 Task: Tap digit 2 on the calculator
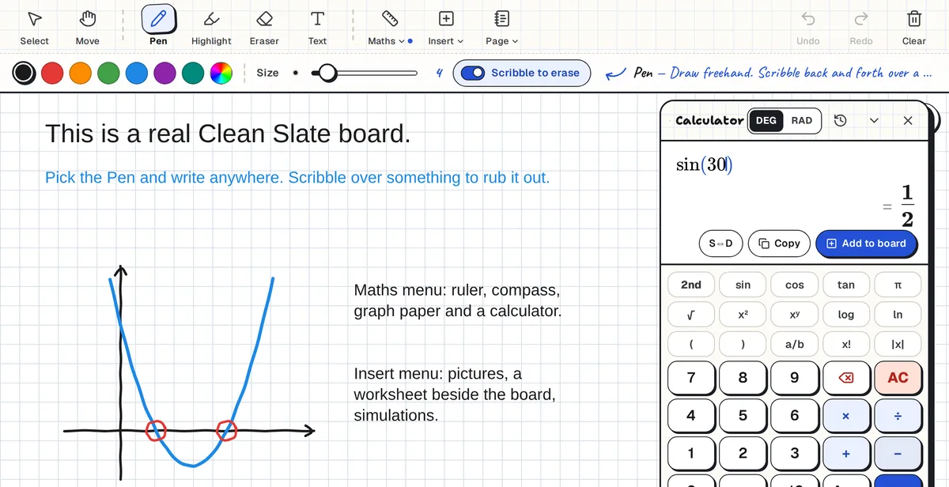[743, 454]
